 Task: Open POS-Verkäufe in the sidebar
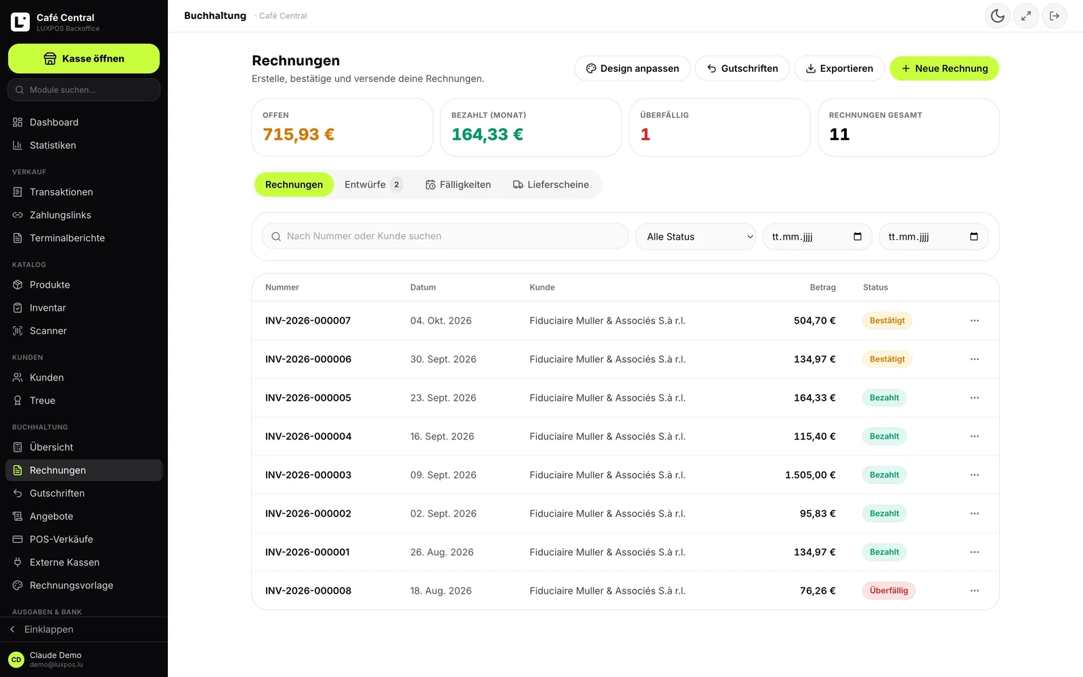pyautogui.click(x=84, y=540)
